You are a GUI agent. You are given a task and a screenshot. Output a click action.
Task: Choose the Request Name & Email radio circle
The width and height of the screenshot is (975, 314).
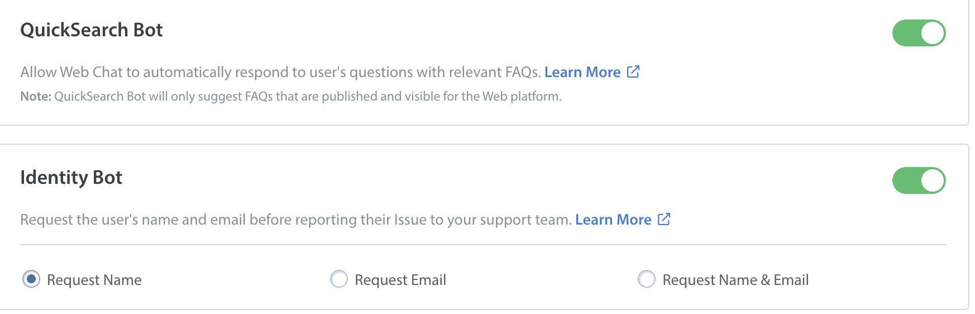(647, 279)
